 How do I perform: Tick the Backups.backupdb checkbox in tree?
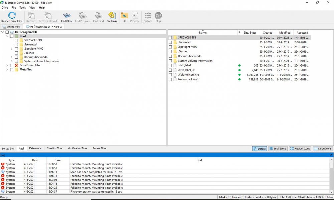click(x=16, y=57)
